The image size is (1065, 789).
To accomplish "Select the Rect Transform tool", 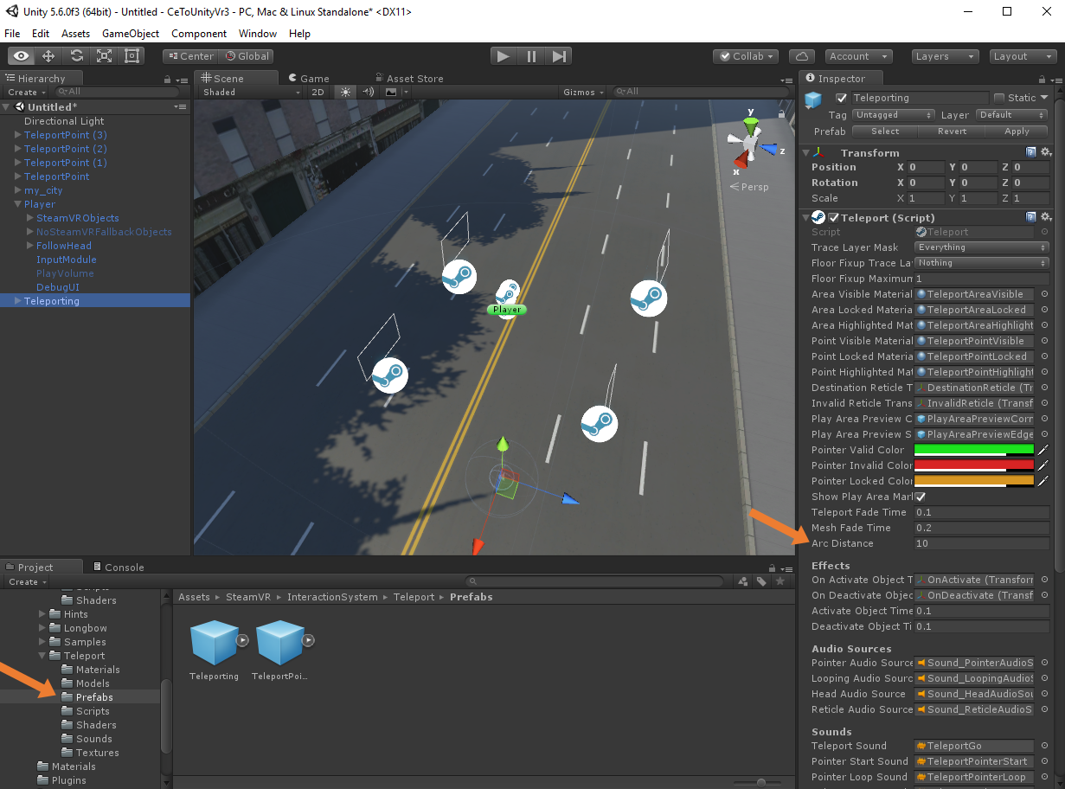I will click(132, 56).
